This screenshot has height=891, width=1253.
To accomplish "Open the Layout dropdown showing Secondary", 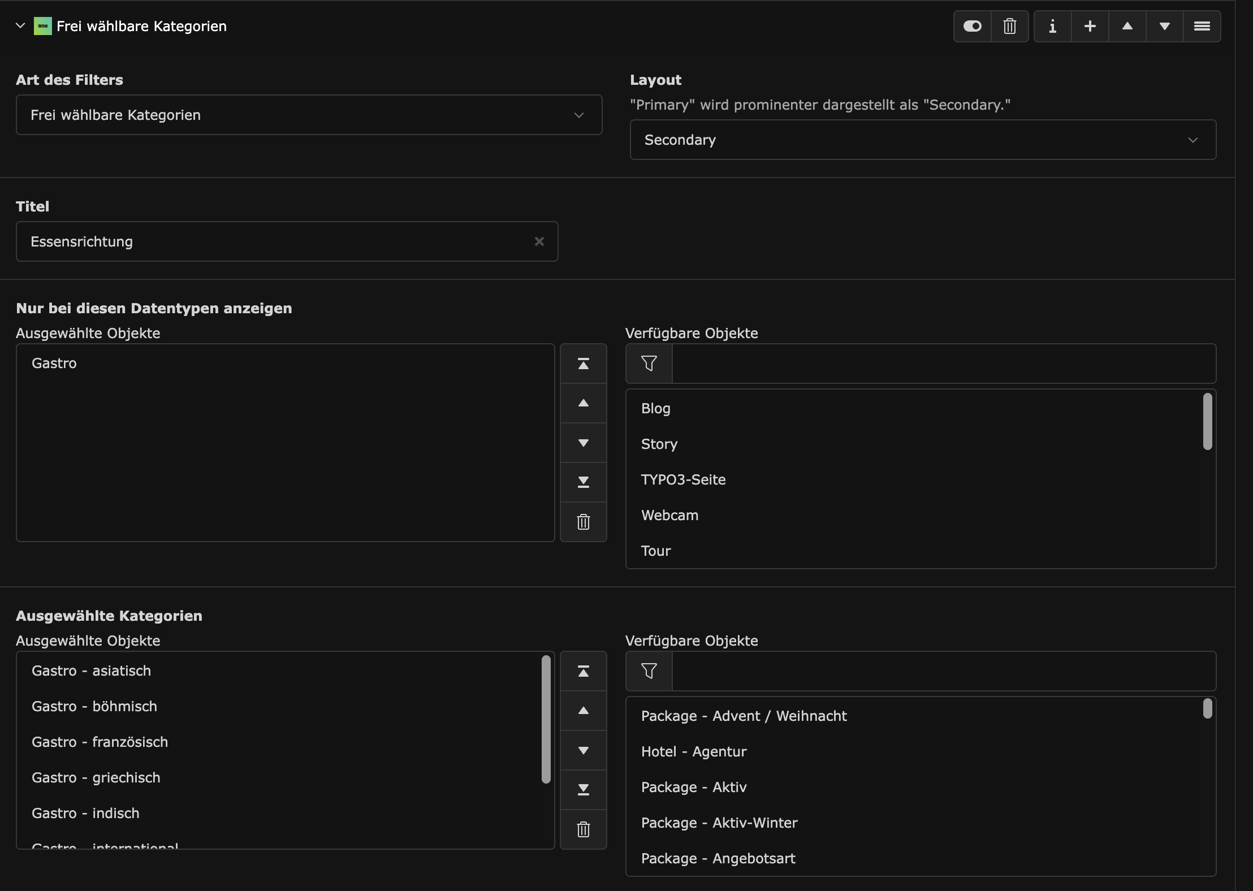I will click(923, 140).
